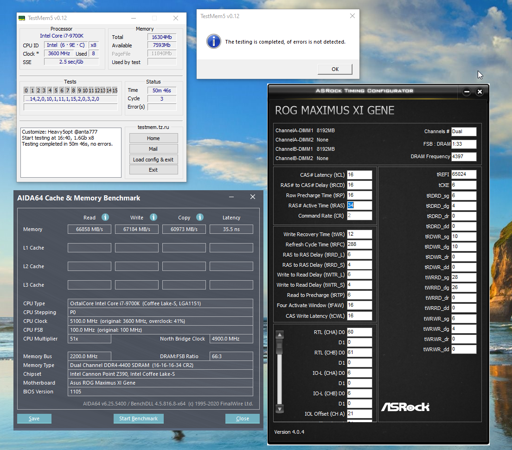Viewport: 512px width, 450px height.
Task: Click the Close button in AIDA64 benchmark
Action: pos(242,418)
